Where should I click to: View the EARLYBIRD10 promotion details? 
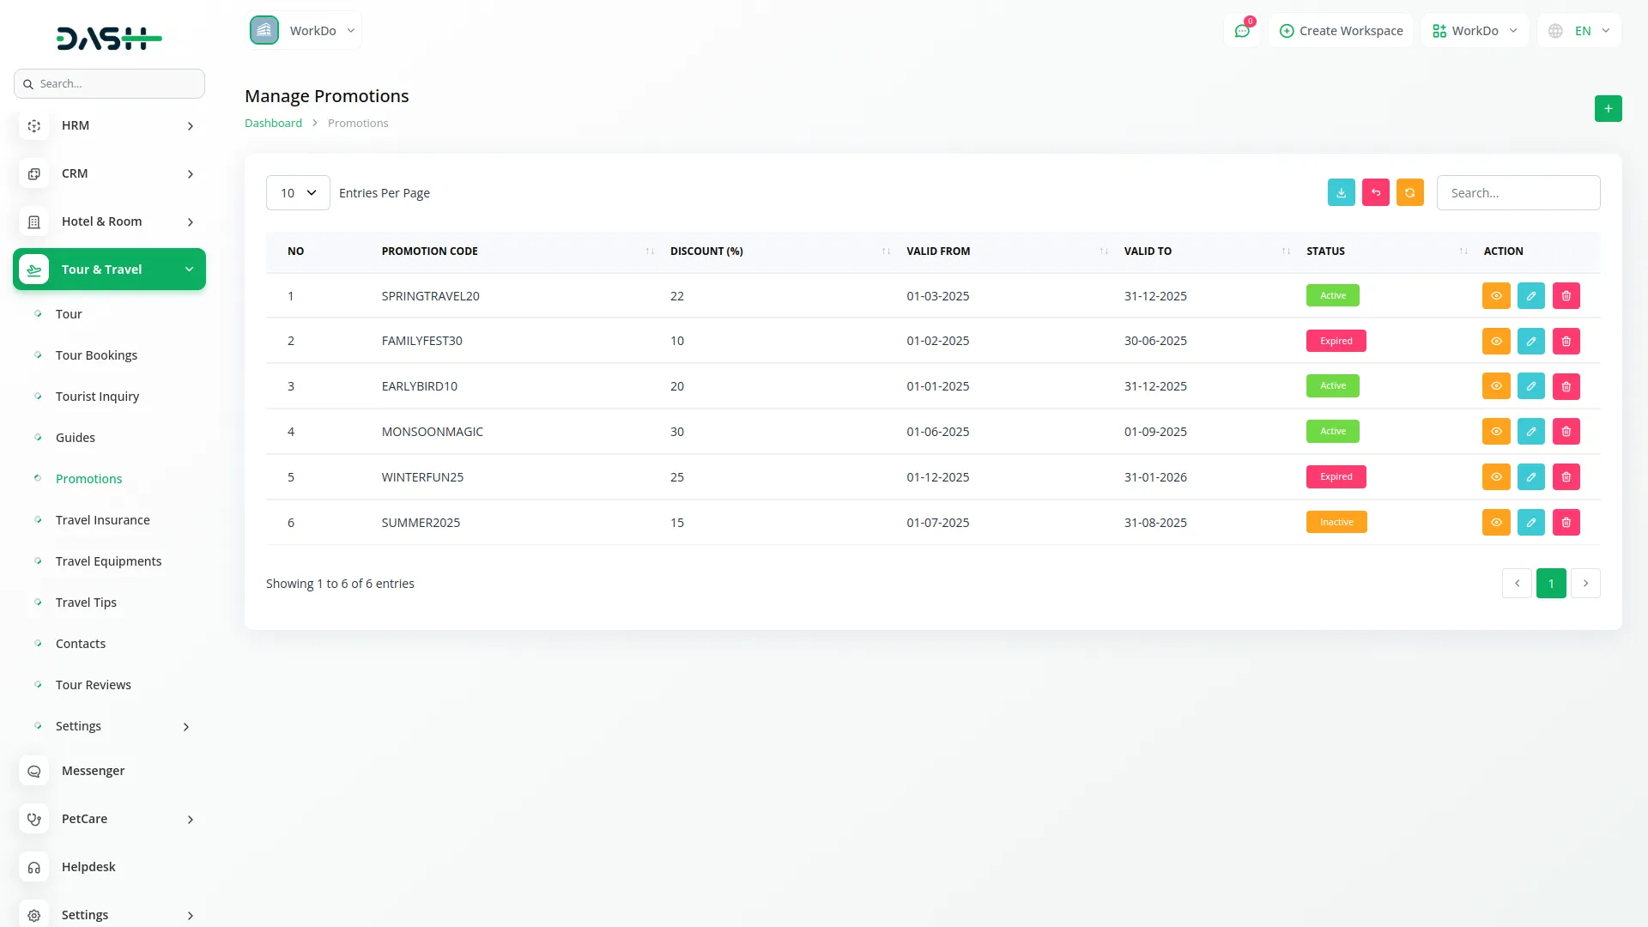(1495, 386)
